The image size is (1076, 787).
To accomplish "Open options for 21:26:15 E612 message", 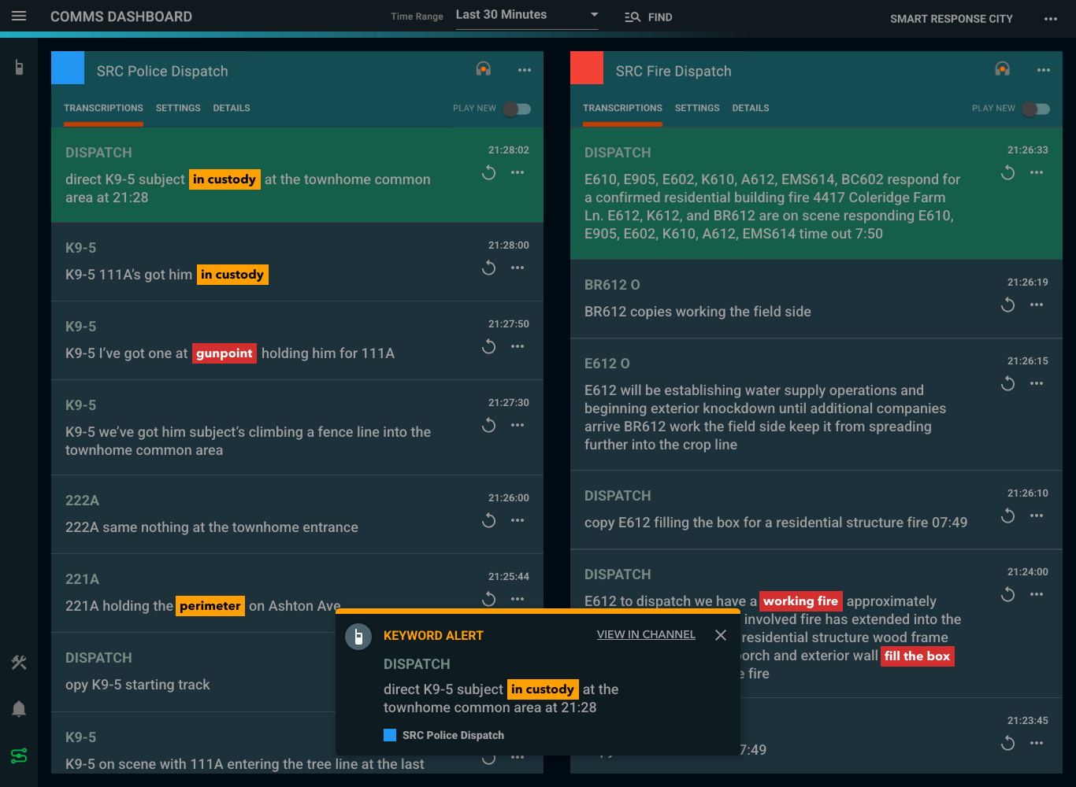I will click(x=1037, y=383).
